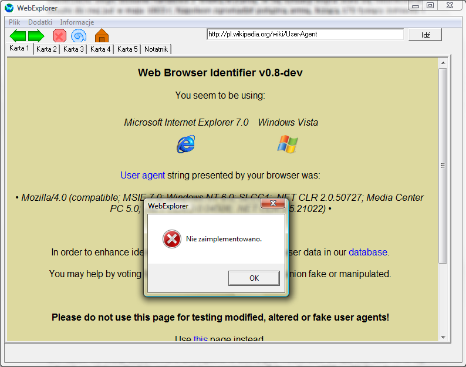Go home with the orange house icon
Viewport: 466px width, 367px height.
[102, 36]
